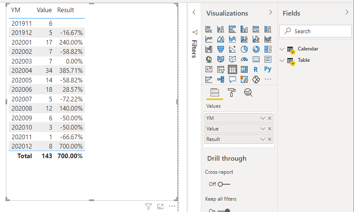Image resolution: width=354 pixels, height=212 pixels.
Task: Open the YM field dropdown arrow
Action: [x=262, y=118]
